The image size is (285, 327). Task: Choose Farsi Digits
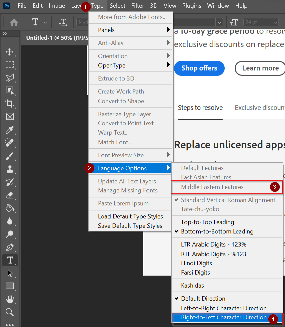point(227,273)
